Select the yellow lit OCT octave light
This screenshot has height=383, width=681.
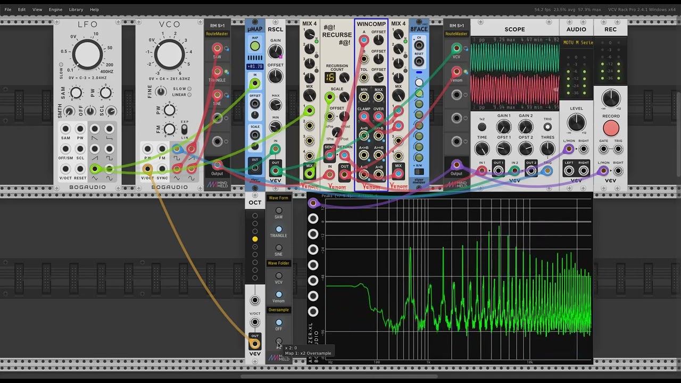(x=255, y=239)
